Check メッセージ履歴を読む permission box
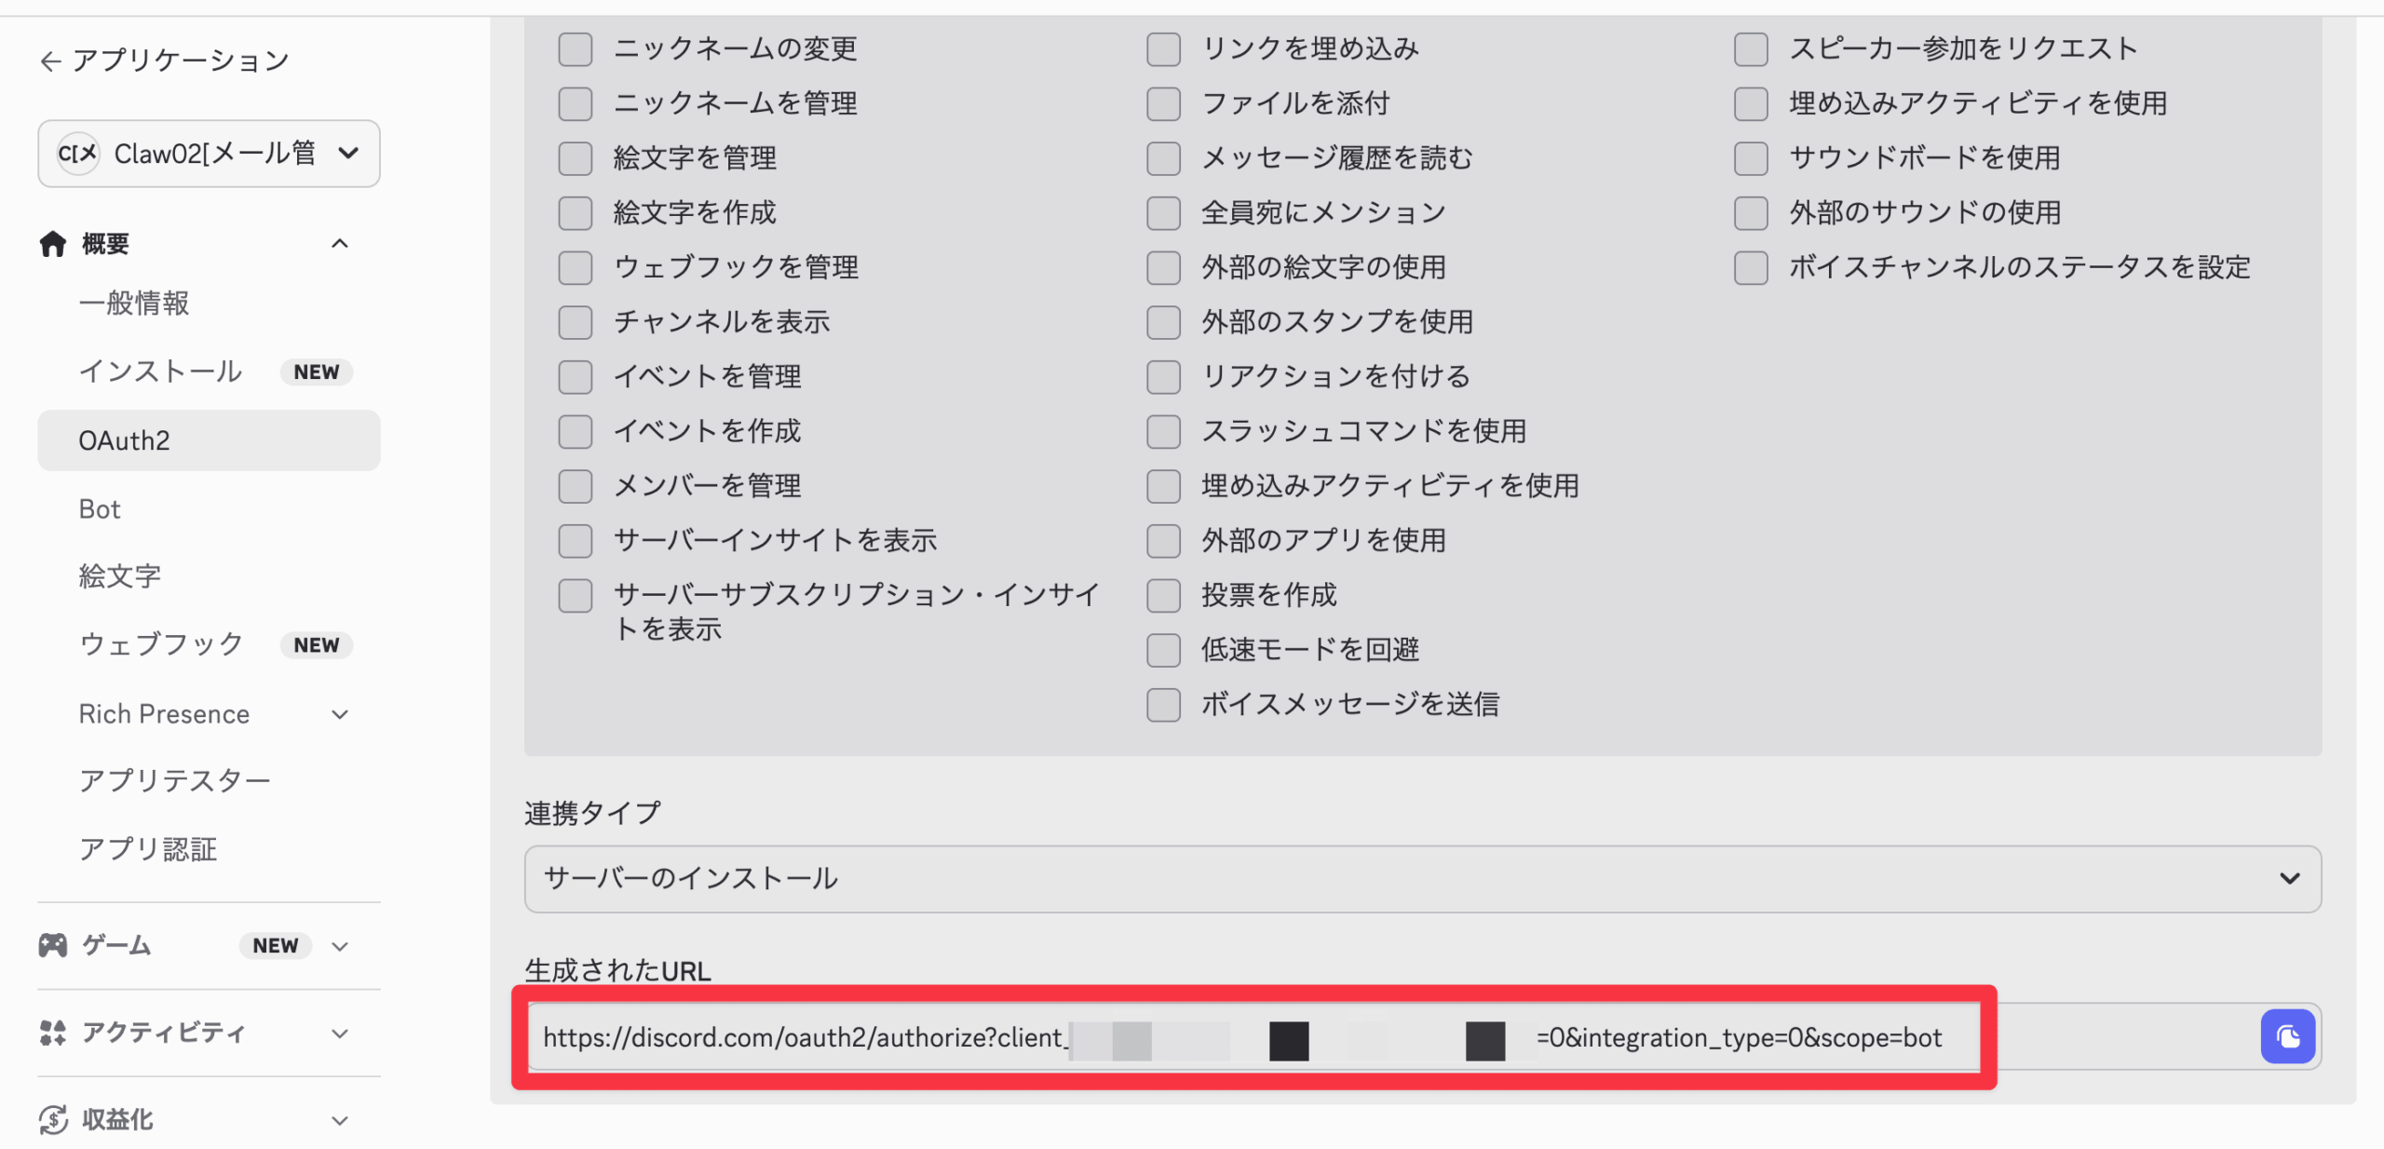 point(1163,158)
